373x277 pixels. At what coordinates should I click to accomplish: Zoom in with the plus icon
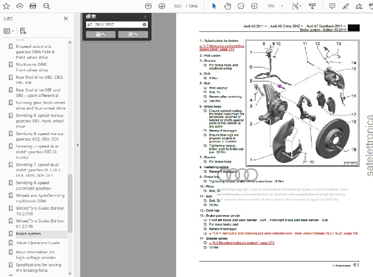[254, 6]
